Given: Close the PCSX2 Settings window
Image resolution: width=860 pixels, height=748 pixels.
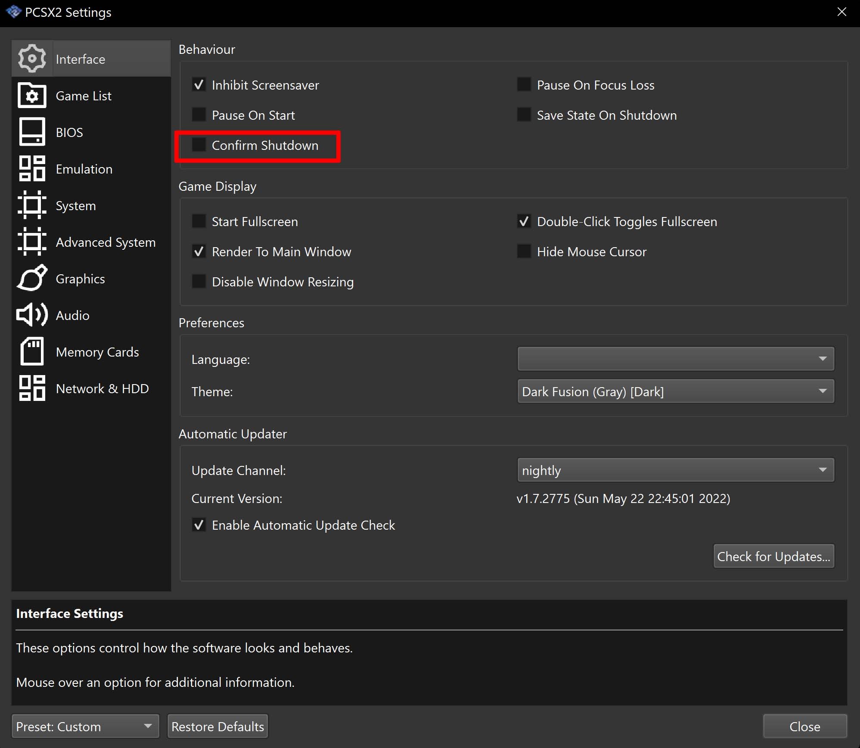Looking at the screenshot, I should (842, 12).
